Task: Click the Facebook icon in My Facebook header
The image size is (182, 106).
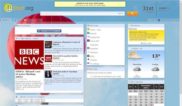Action: coord(16,26)
